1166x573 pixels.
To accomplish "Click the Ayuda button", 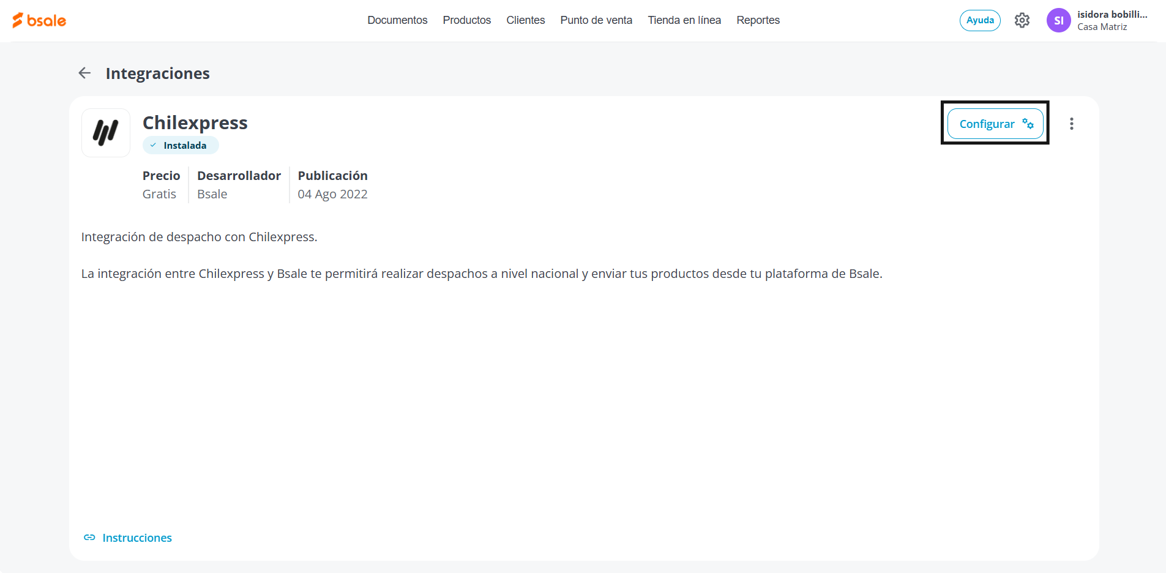I will coord(980,20).
